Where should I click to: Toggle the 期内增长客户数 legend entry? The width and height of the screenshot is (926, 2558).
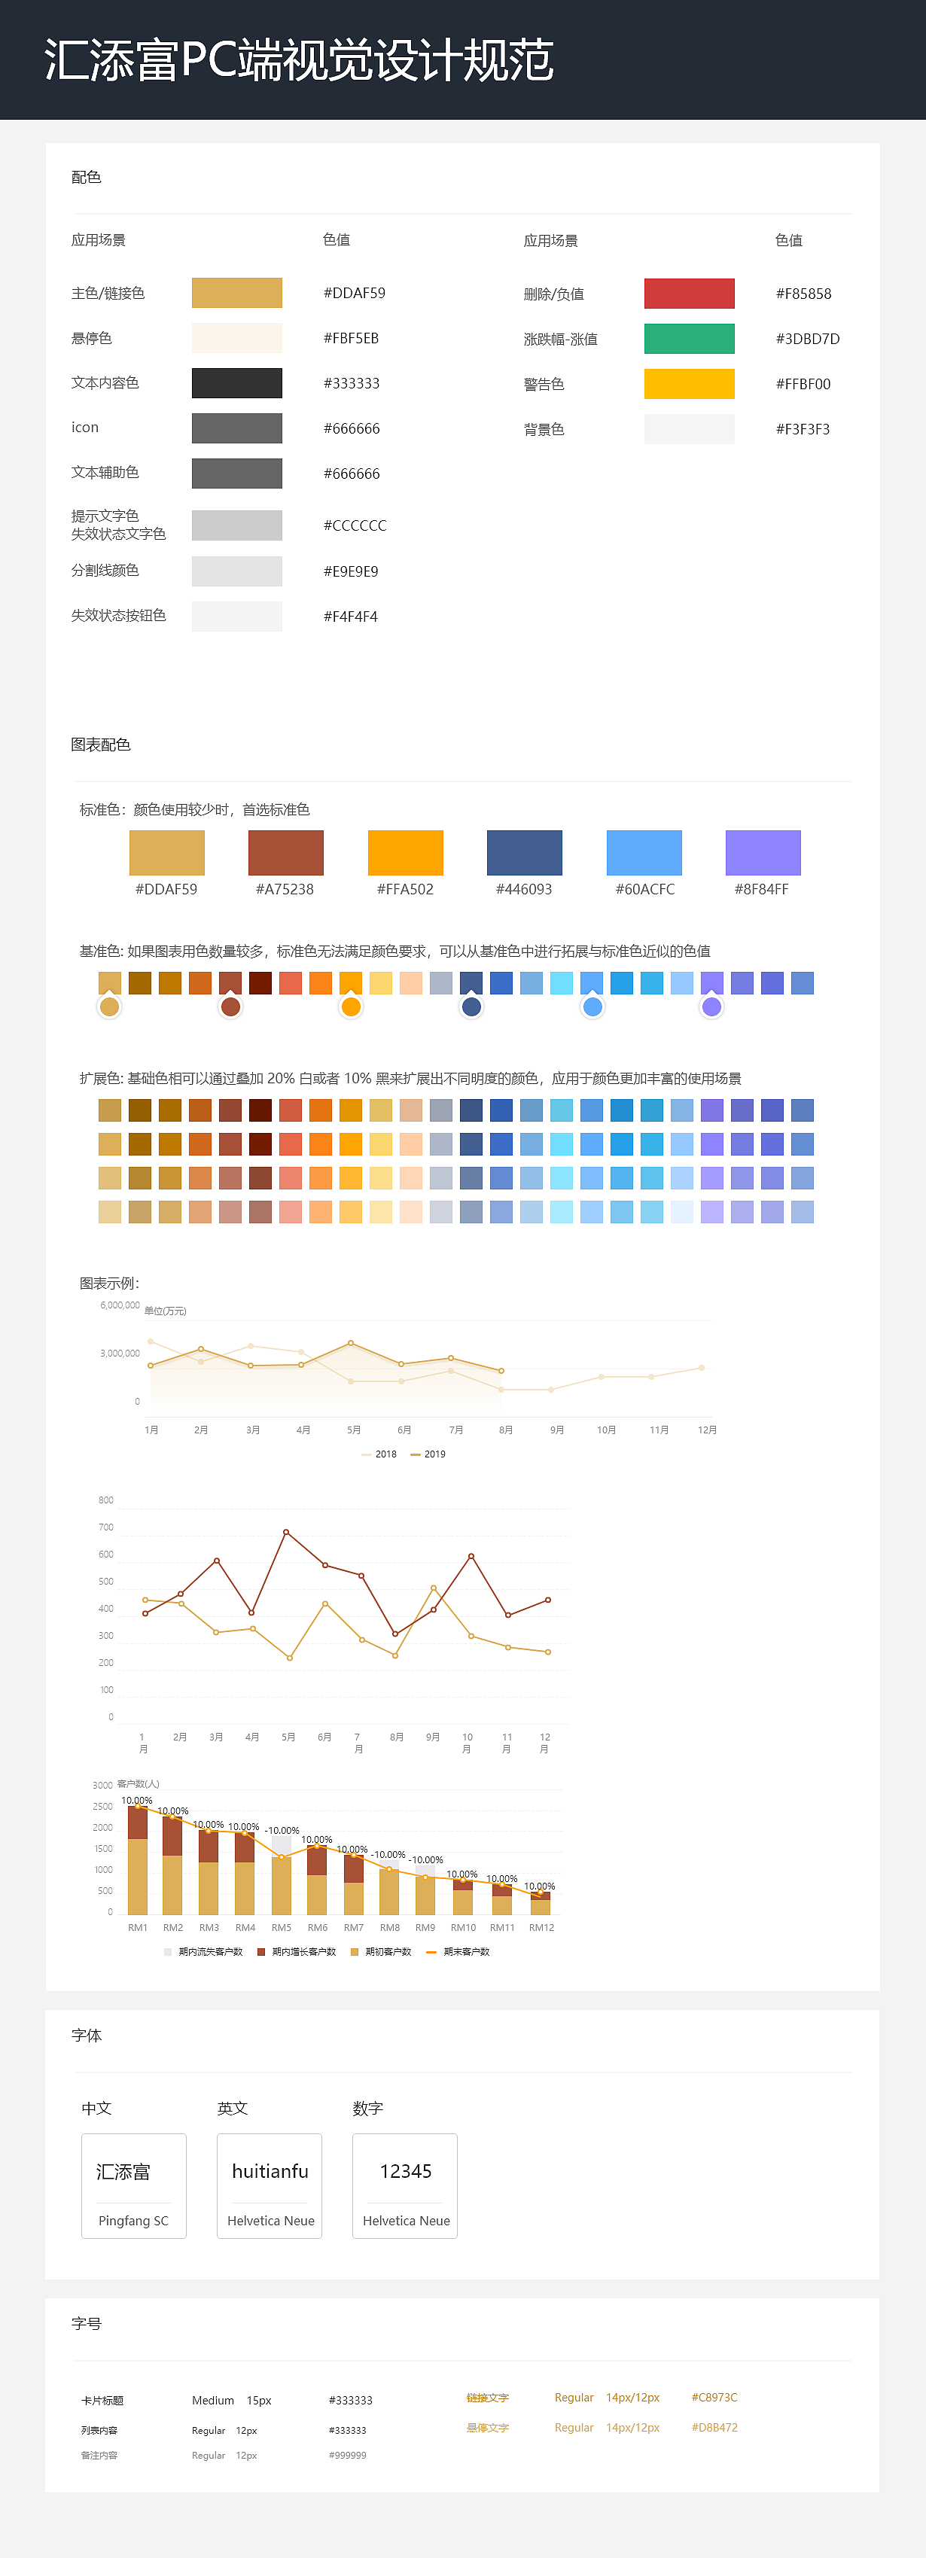[297, 1952]
